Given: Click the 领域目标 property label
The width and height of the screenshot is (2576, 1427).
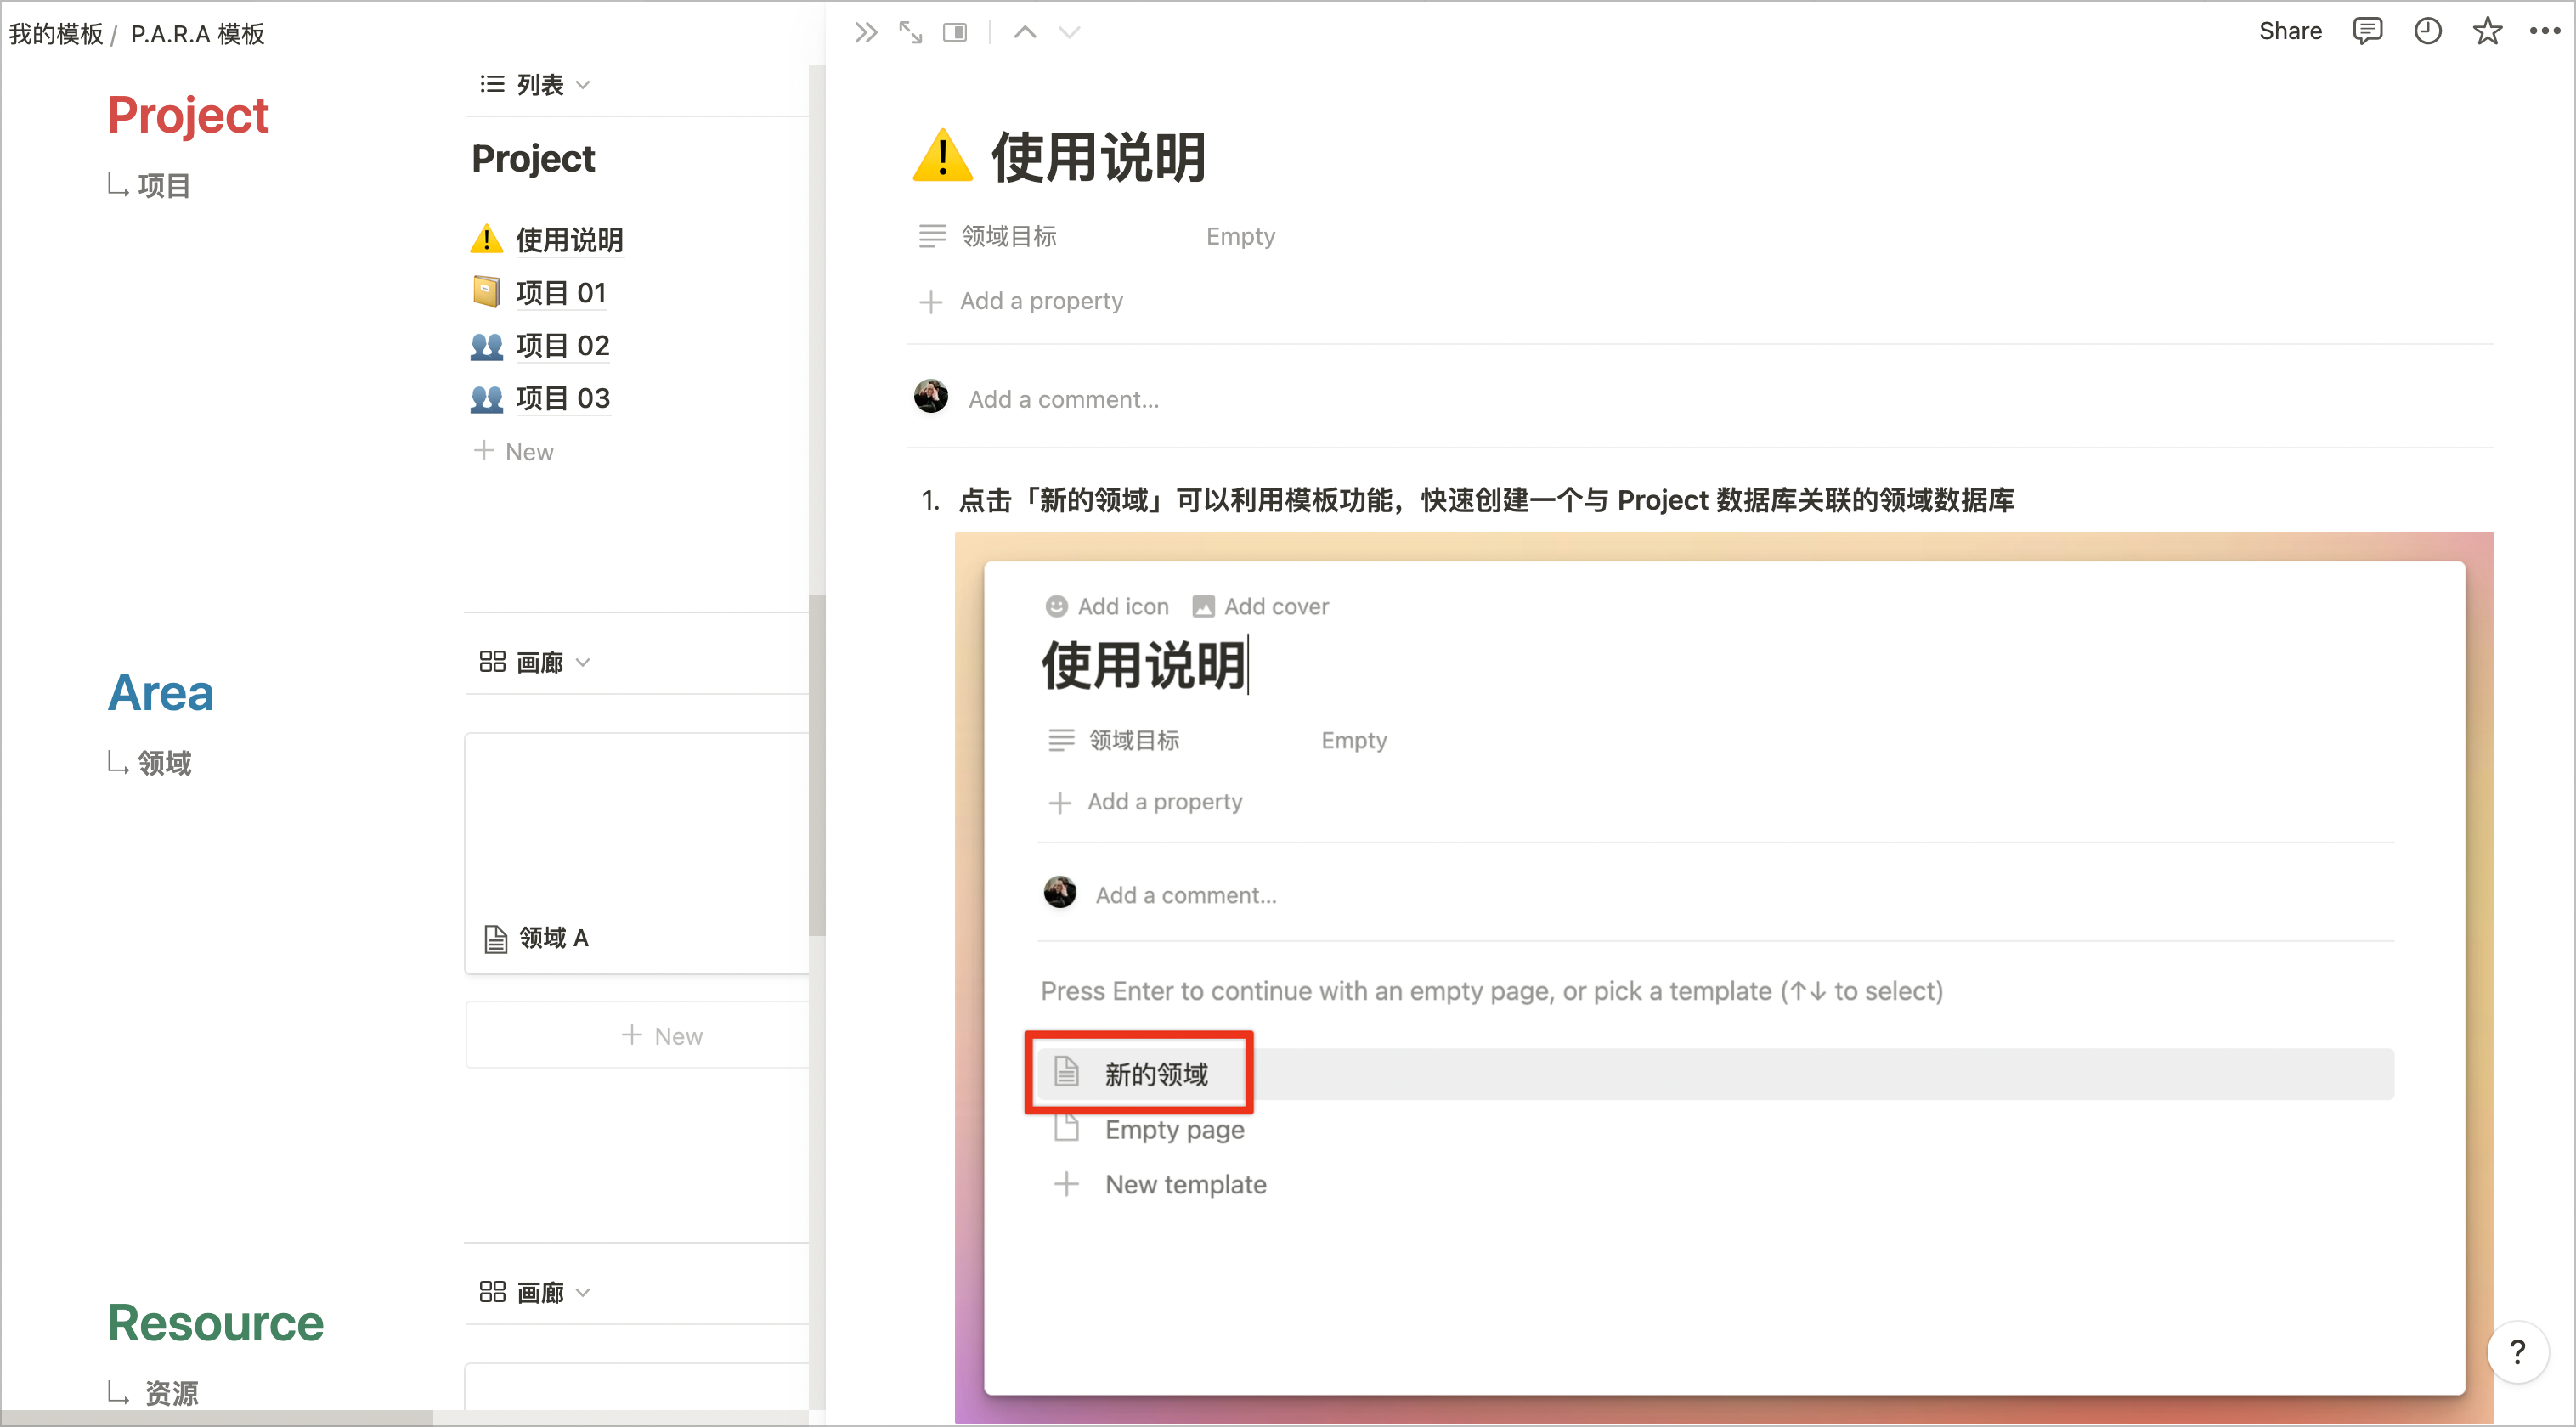Looking at the screenshot, I should pyautogui.click(x=1008, y=237).
